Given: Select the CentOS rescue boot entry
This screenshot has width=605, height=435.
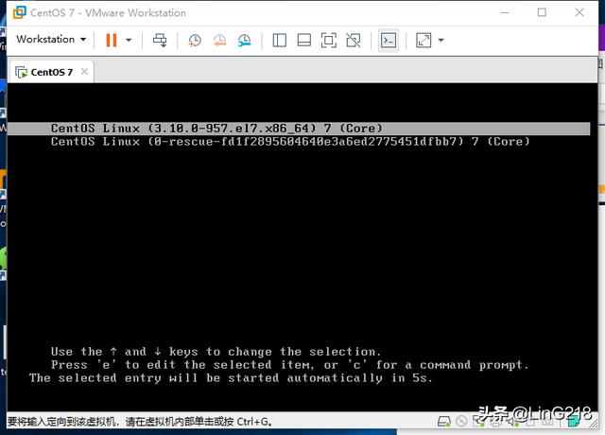Looking at the screenshot, I should (290, 142).
